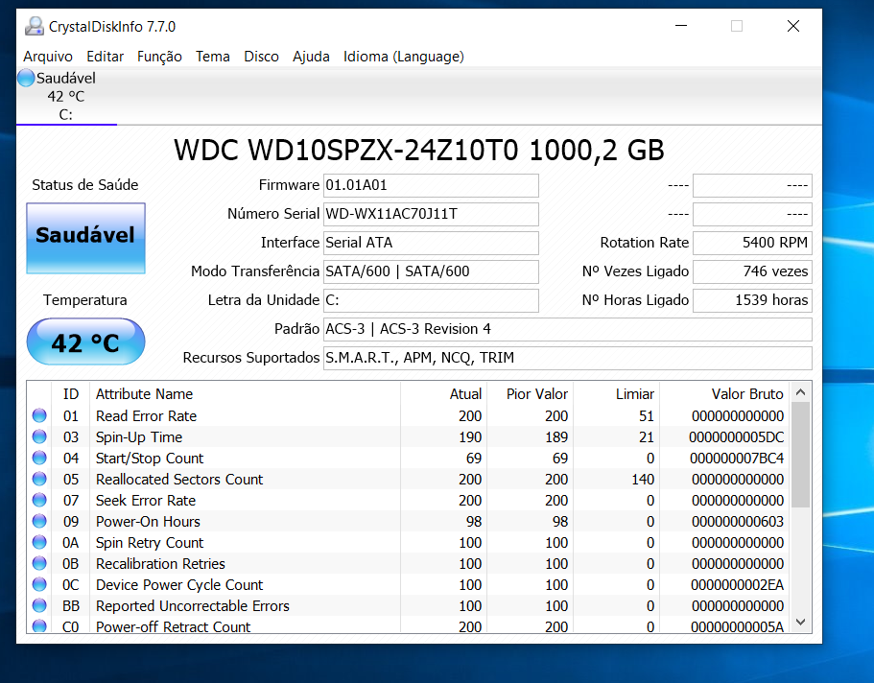Click the Modo Transferência field
The height and width of the screenshot is (683, 874).
click(x=431, y=271)
